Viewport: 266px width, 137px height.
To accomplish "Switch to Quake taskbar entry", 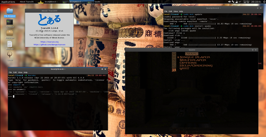I will coord(97,2).
